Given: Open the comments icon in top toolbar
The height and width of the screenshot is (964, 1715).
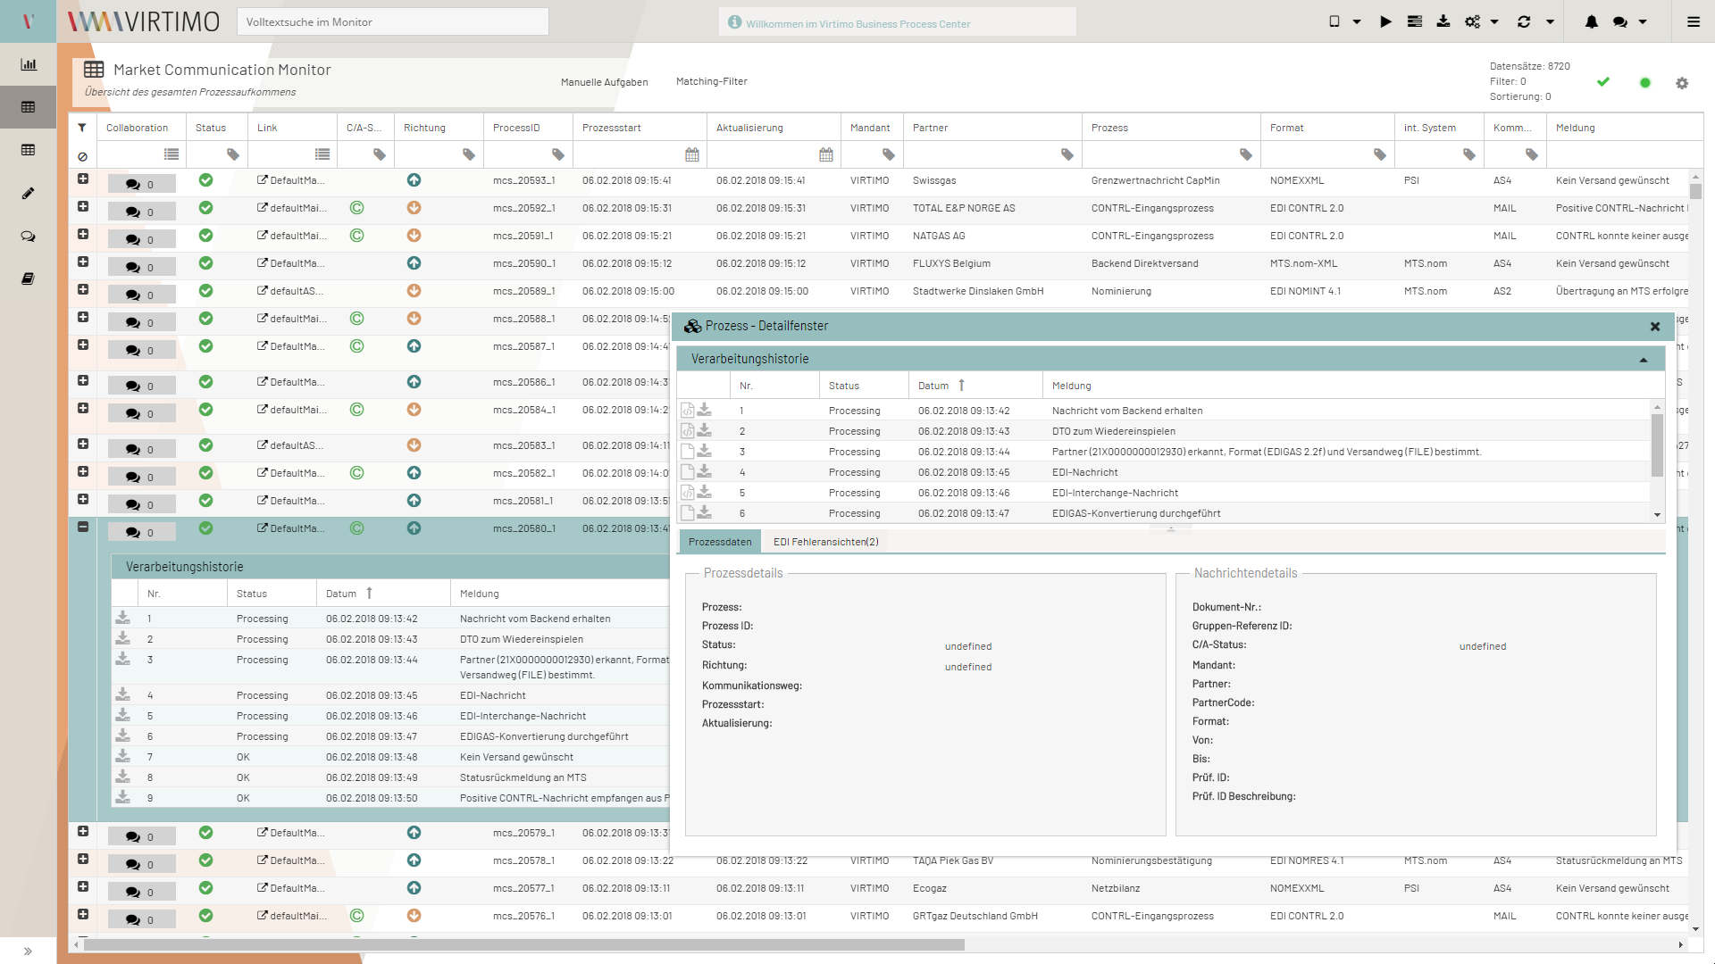Looking at the screenshot, I should point(1620,21).
